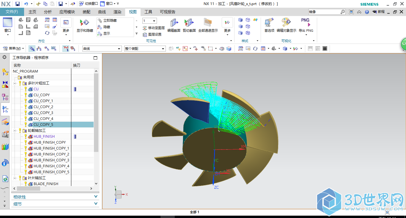Click the Show and Hide (显示和隐藏) icon

click(x=85, y=23)
